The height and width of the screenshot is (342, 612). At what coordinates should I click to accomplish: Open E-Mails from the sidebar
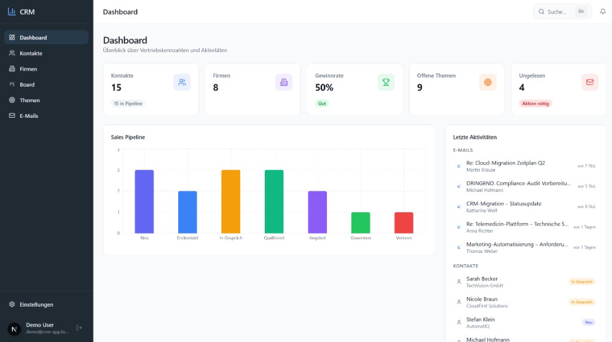tap(29, 115)
